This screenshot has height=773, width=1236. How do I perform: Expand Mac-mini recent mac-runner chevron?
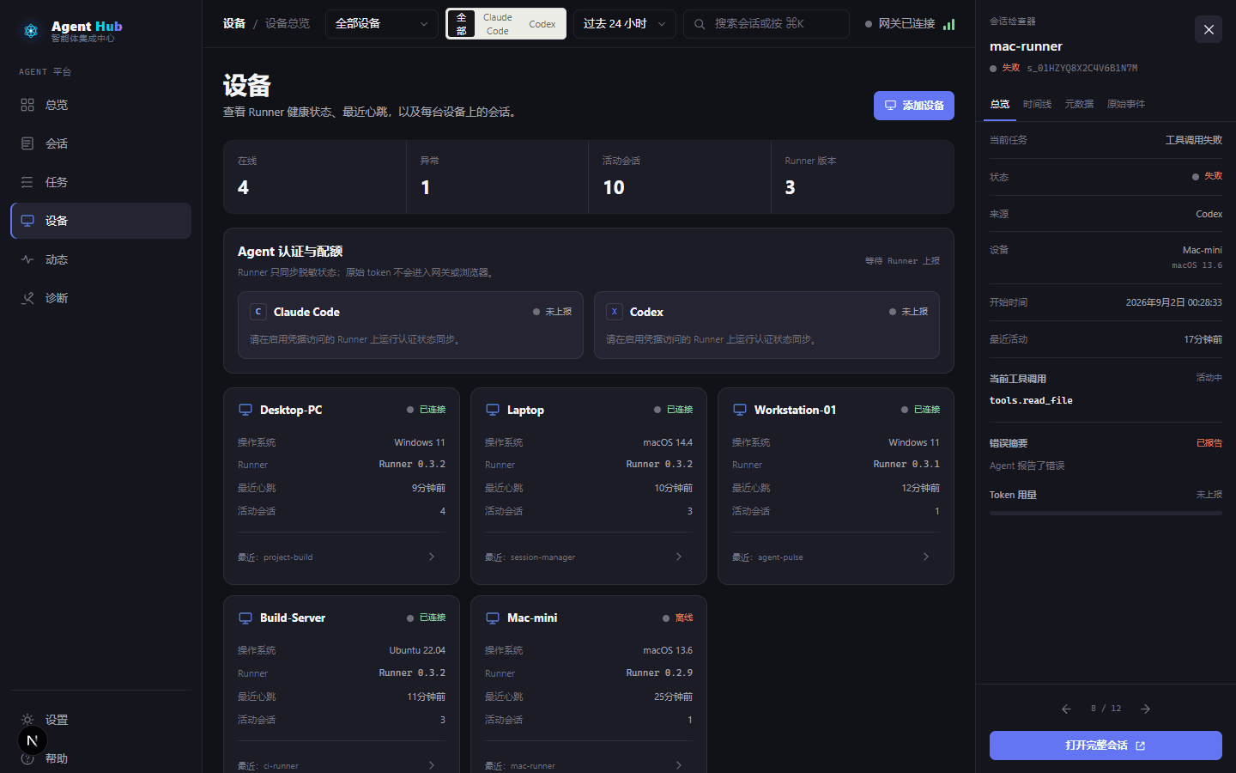[679, 764]
